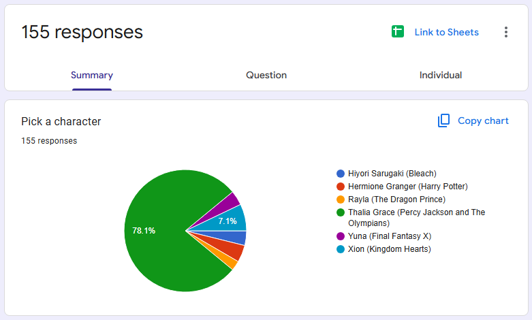Select the purple Yuna pie slice
This screenshot has width=532, height=320.
(229, 204)
